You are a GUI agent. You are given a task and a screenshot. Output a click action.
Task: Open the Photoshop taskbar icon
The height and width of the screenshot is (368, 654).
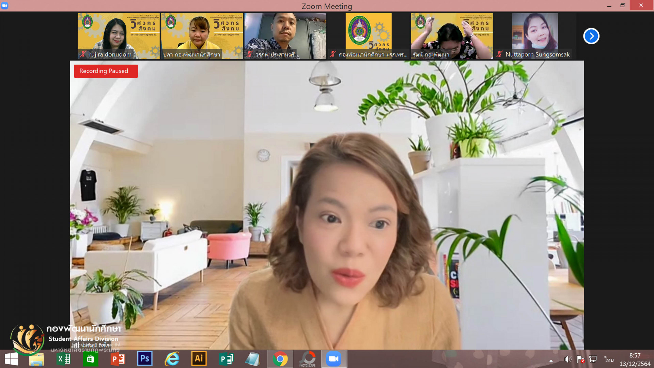[145, 358]
